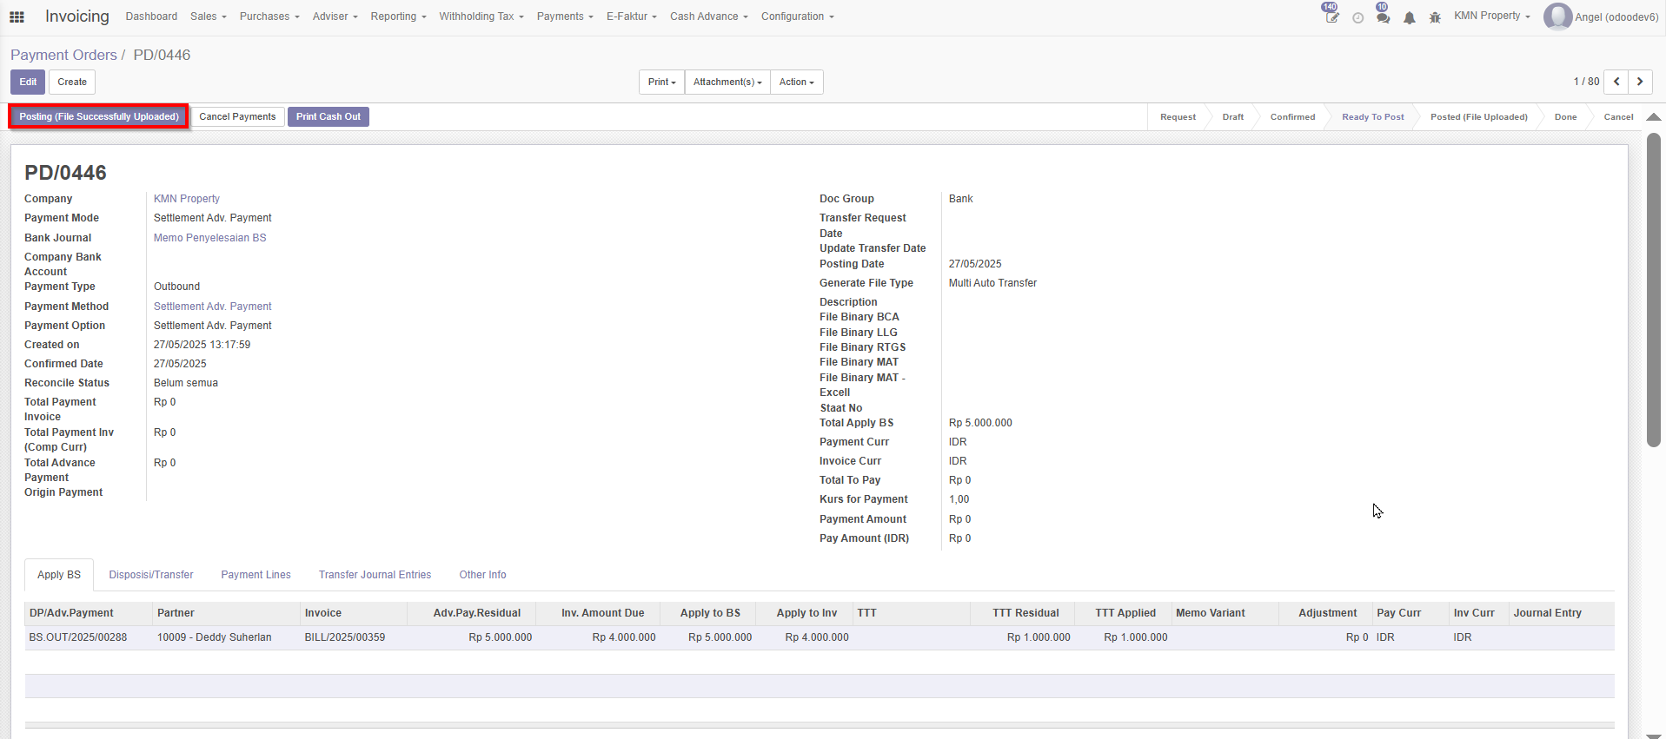Screen dimensions: 1666x739
Task: Open KMN Property company switcher
Action: pyautogui.click(x=1491, y=16)
